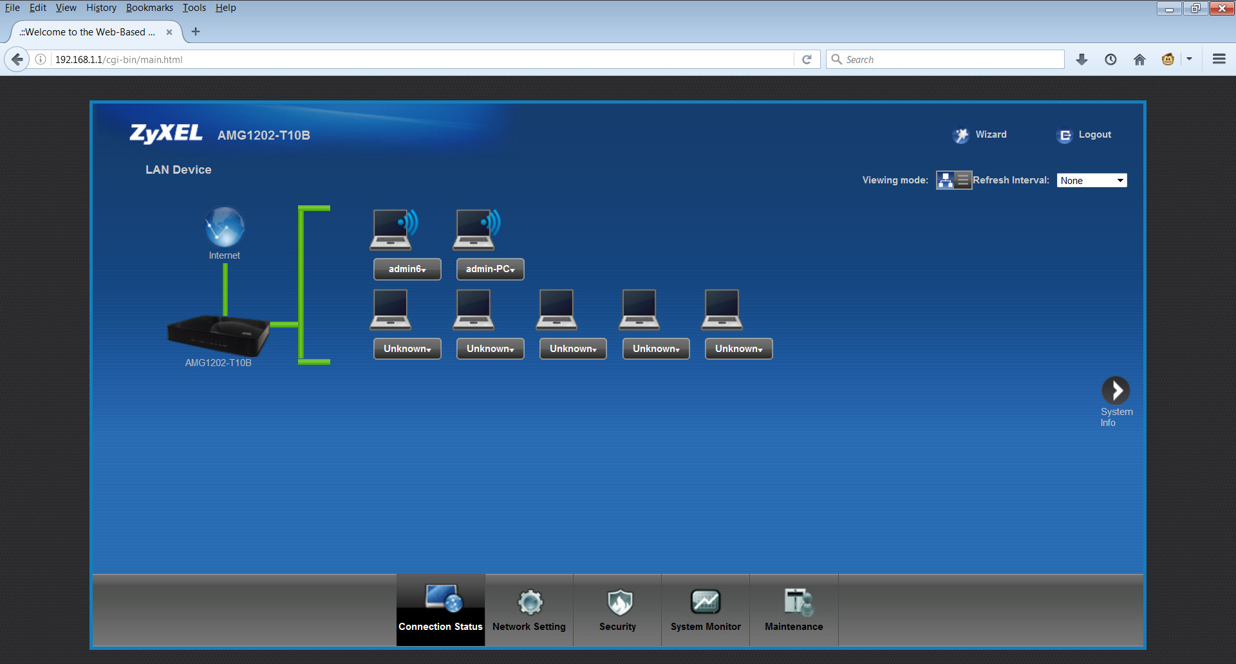This screenshot has height=664, width=1236.
Task: Expand the fifth Unknown device dropdown
Action: coord(739,349)
